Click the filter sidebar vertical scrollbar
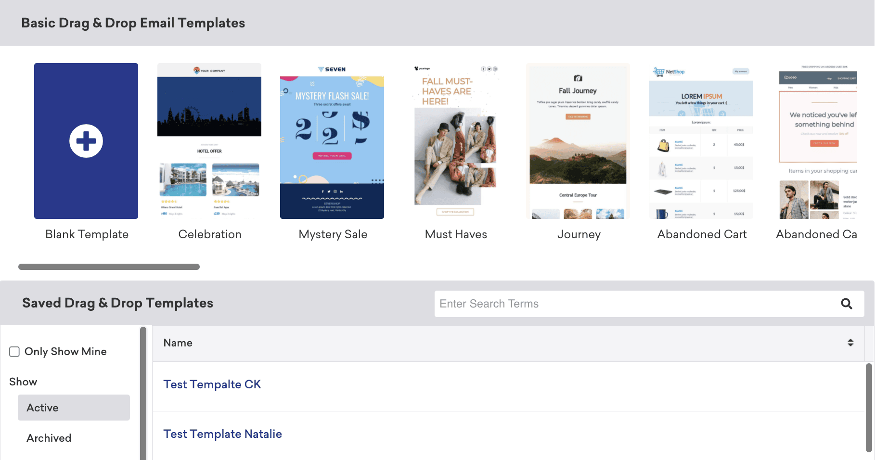875x460 pixels. (x=143, y=393)
